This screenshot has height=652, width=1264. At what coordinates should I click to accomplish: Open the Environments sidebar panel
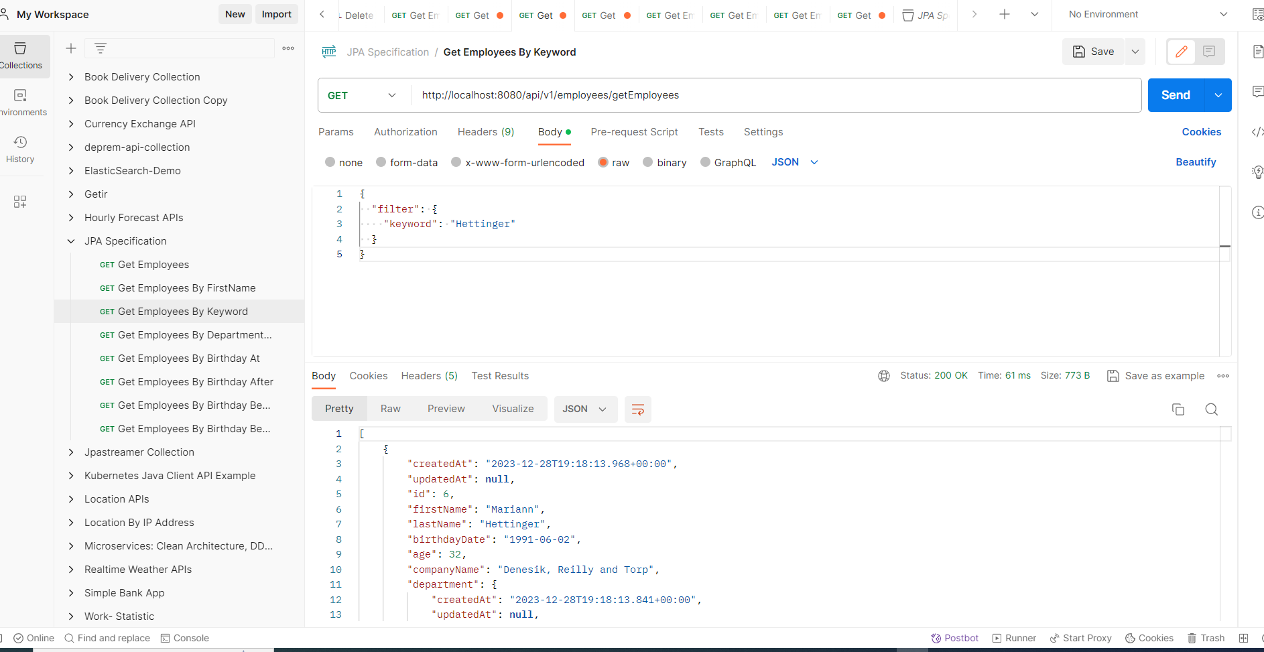pos(21,103)
